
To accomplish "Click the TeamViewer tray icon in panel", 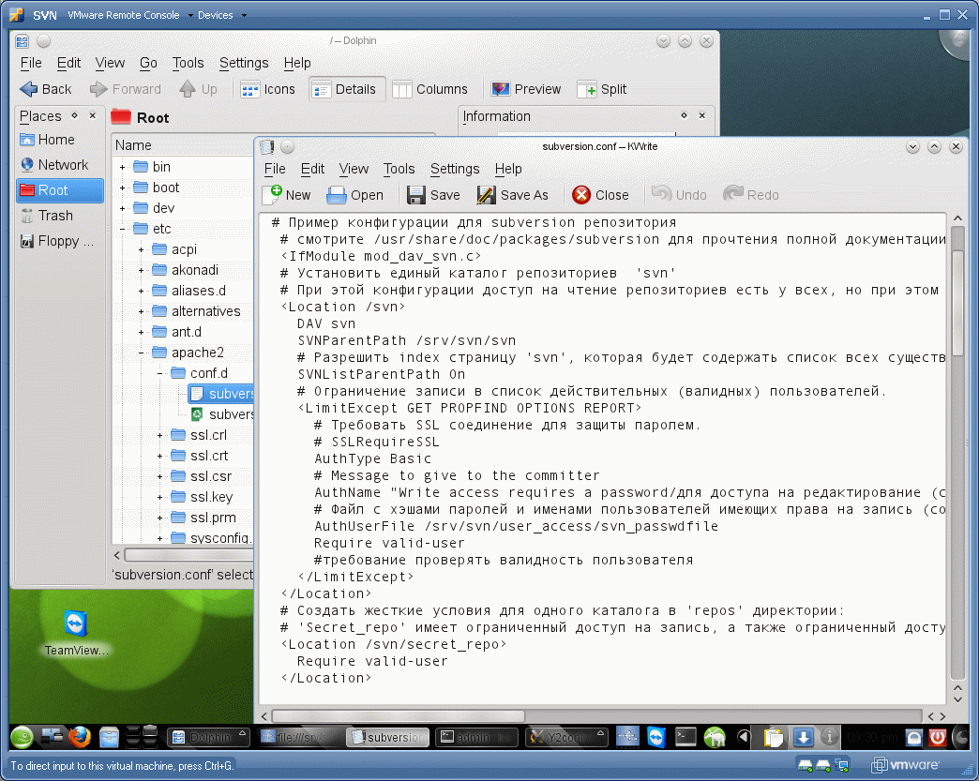I will 656,737.
